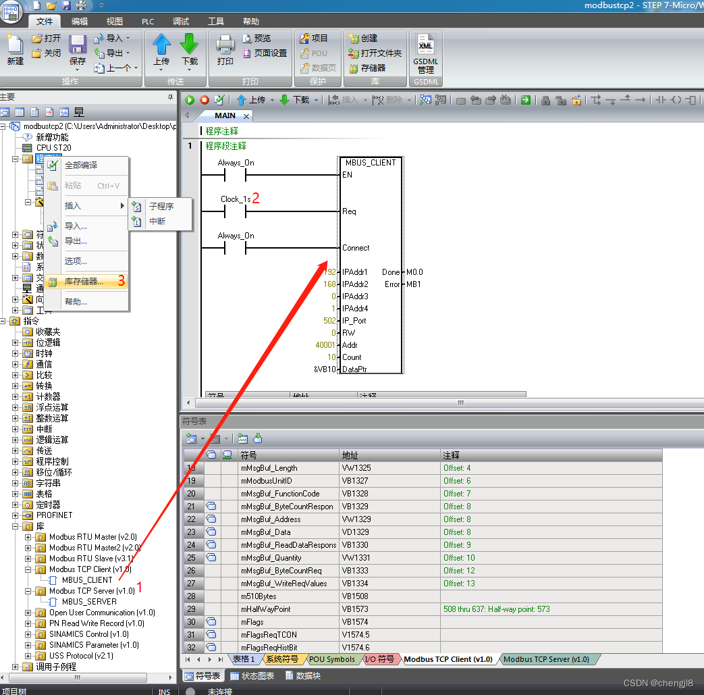Screen dimensions: 704x695
Task: Click the New project icon in ribbon
Action: (x=15, y=45)
